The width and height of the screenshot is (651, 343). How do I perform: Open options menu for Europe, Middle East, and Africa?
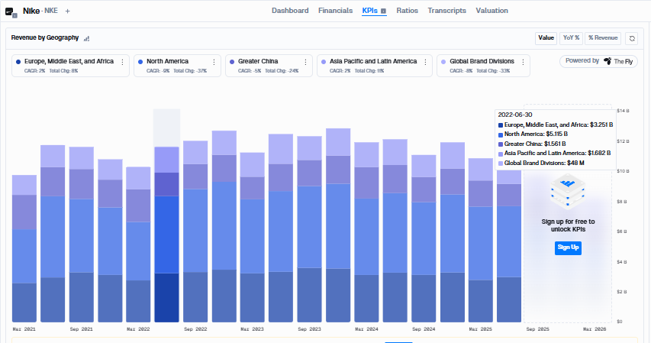[x=122, y=62]
